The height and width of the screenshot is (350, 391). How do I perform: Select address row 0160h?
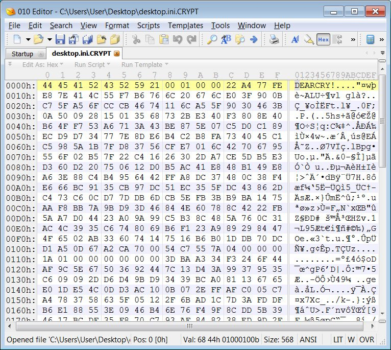pyautogui.click(x=21, y=311)
